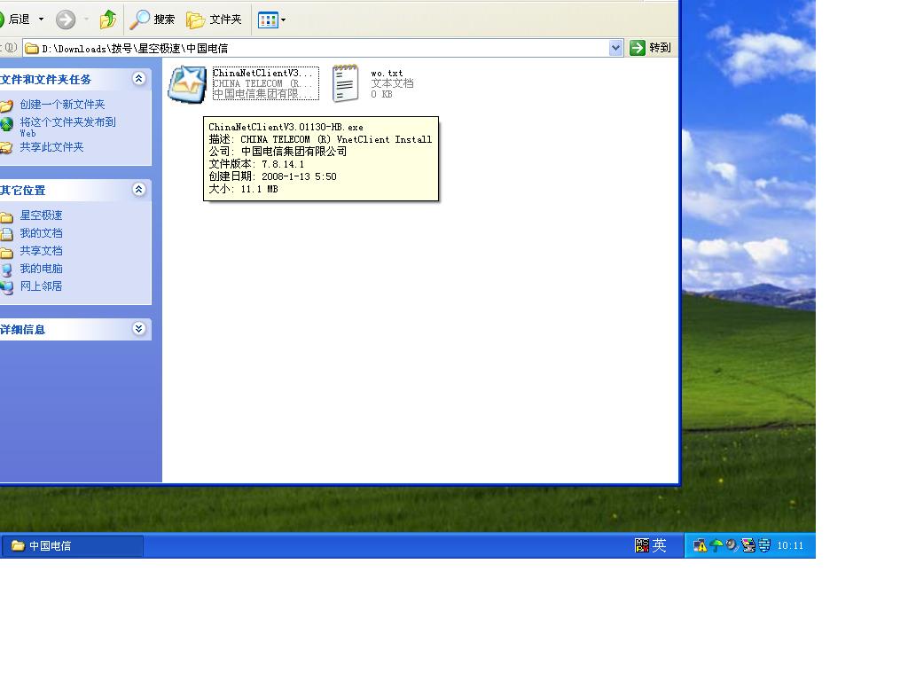The image size is (908, 681).
Task: Click the network warning tray icon
Action: [x=700, y=545]
